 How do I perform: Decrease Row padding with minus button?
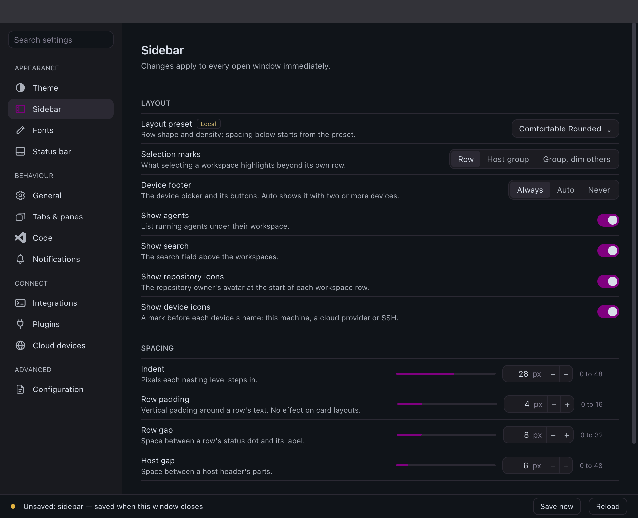(554, 404)
